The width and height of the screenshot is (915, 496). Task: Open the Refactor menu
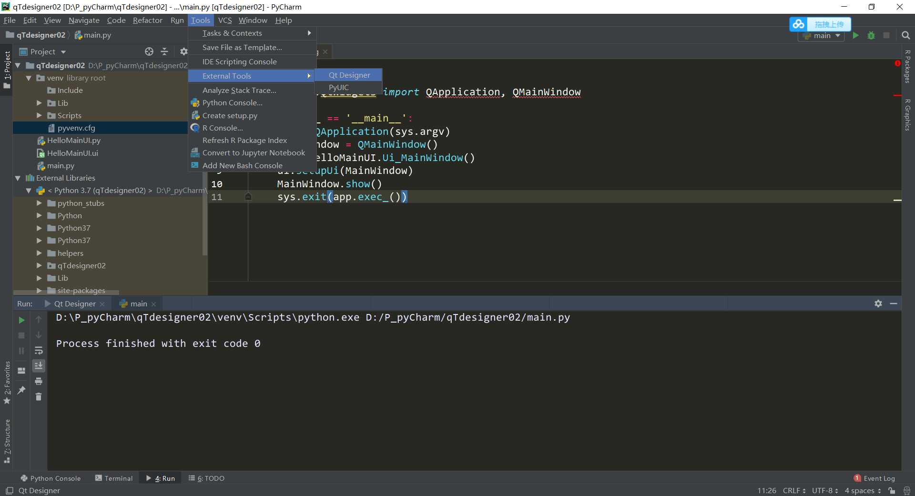tap(147, 20)
